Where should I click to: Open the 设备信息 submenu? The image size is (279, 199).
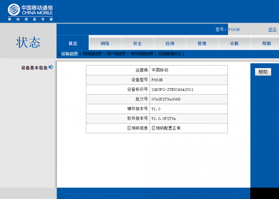[69, 54]
